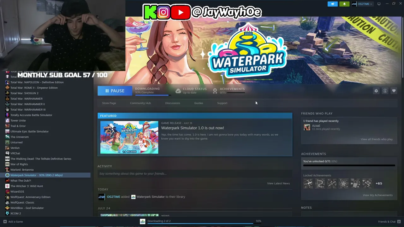Open OG2TIME profile link in activity
The width and height of the screenshot is (404, 227).
tap(114, 197)
